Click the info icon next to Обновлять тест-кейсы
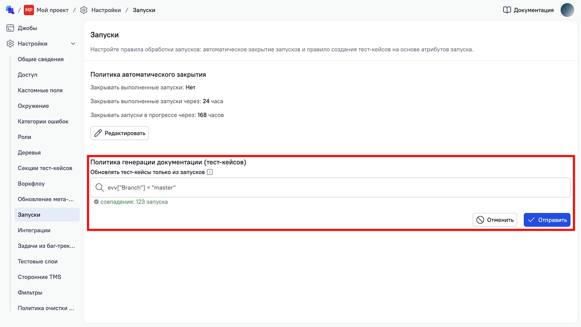 point(210,172)
